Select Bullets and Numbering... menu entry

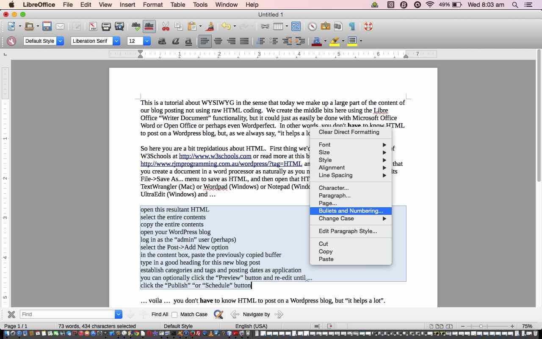[351, 211]
